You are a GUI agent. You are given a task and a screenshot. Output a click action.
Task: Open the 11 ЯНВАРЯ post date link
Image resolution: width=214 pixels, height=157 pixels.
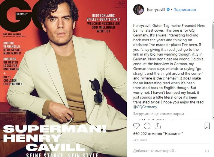pos(140,140)
